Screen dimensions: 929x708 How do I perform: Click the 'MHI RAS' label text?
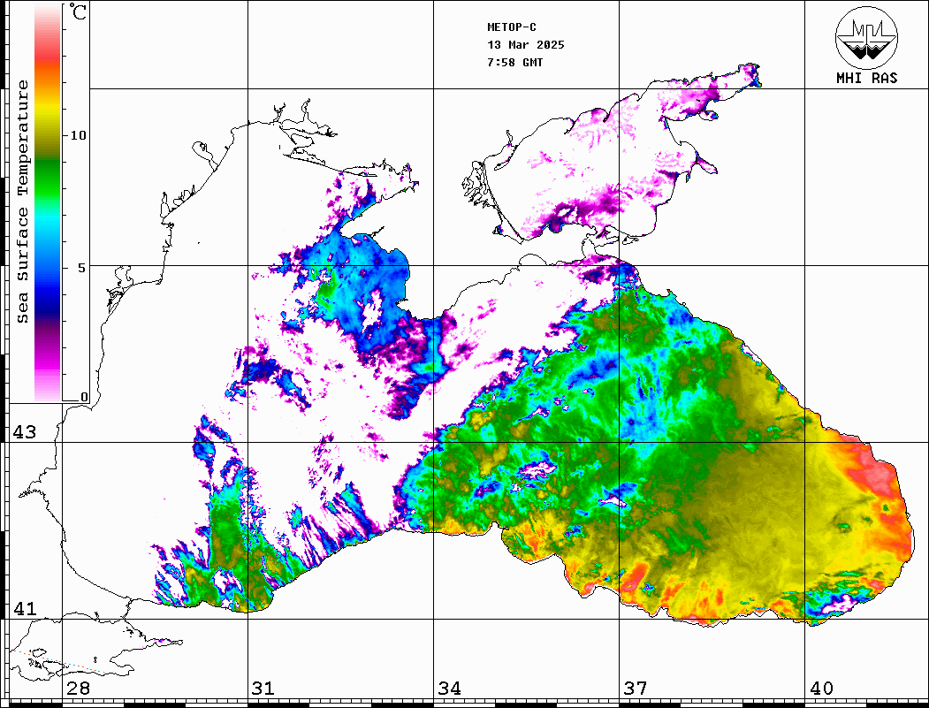coord(867,78)
